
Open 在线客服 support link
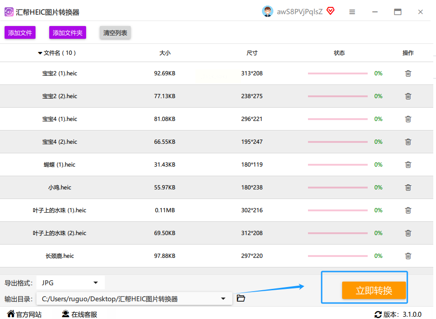(x=80, y=314)
